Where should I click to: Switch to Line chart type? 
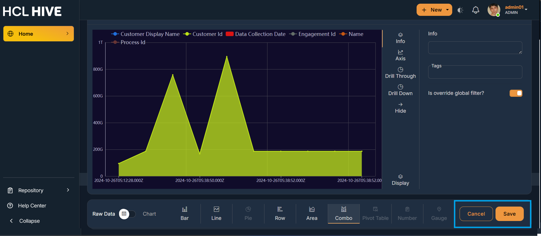[x=216, y=214]
